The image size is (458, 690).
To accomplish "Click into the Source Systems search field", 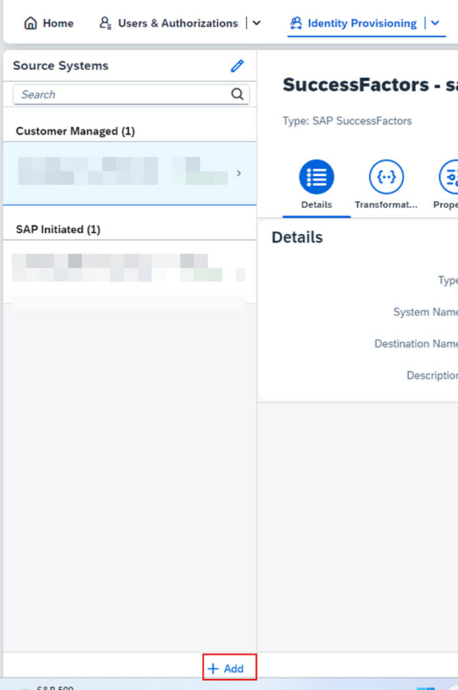I will tap(121, 95).
